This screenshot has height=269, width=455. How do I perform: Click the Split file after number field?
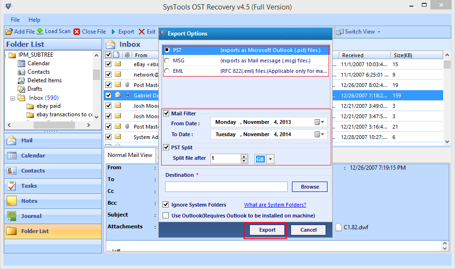(226, 158)
